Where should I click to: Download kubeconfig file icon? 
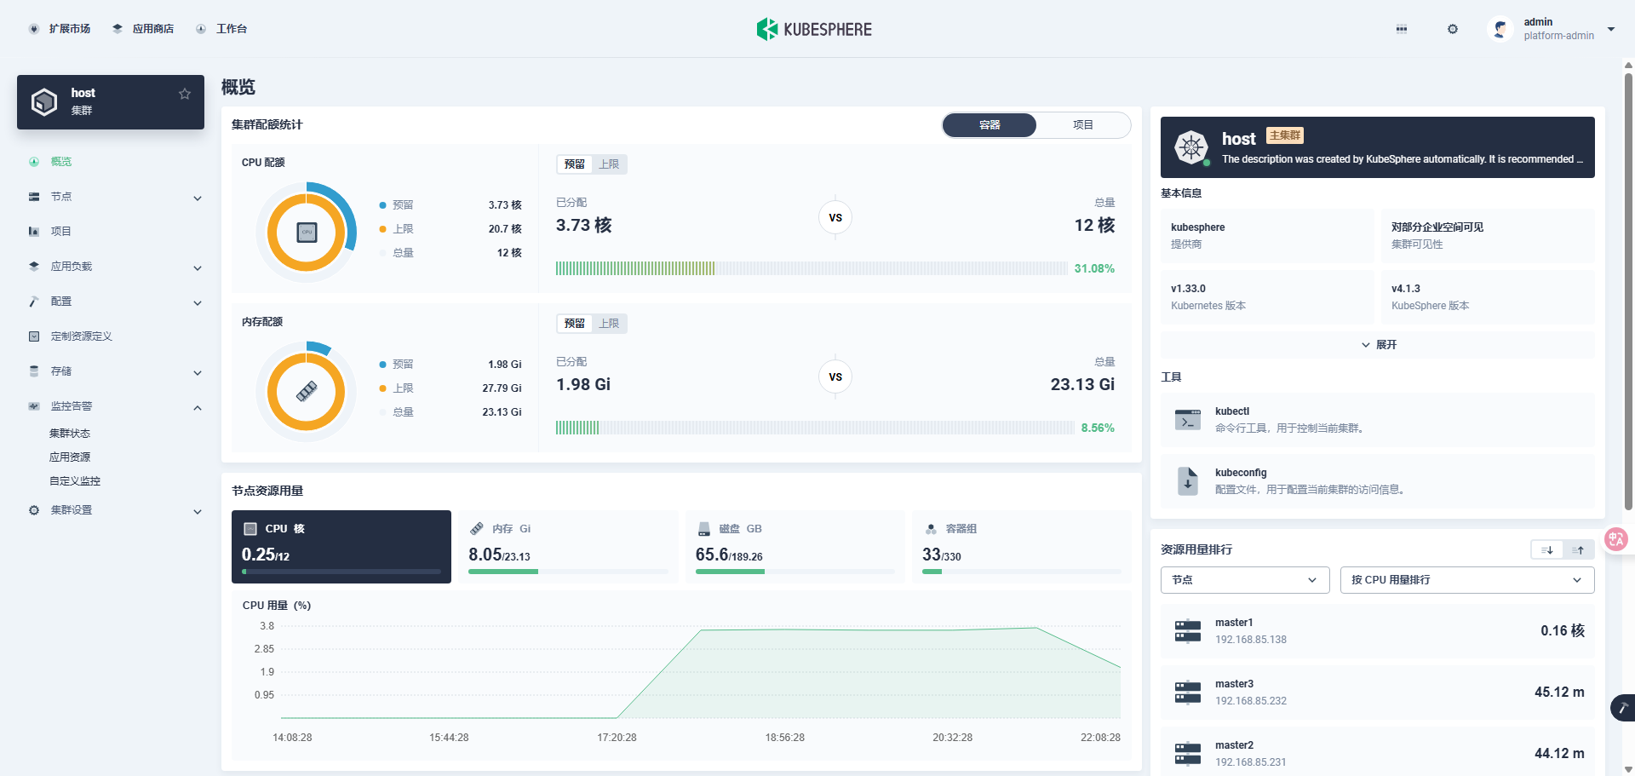(x=1187, y=481)
